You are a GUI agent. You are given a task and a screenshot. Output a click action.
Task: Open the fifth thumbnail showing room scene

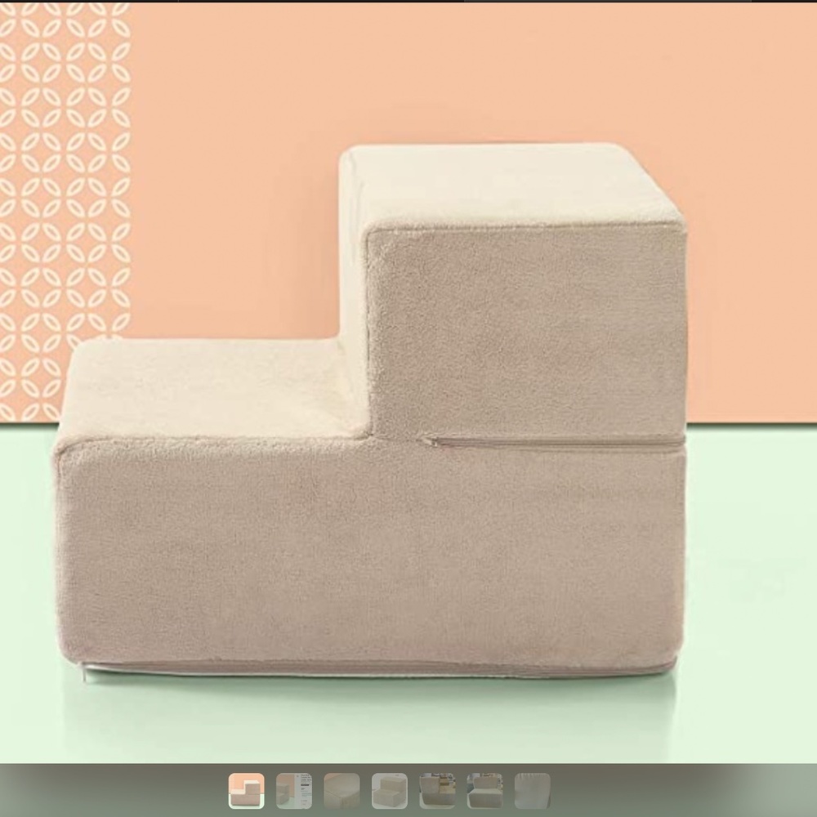click(437, 791)
